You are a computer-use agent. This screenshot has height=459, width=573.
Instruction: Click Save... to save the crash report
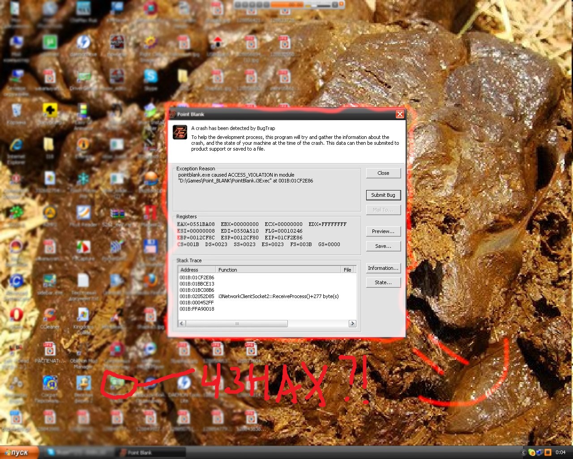tap(383, 246)
